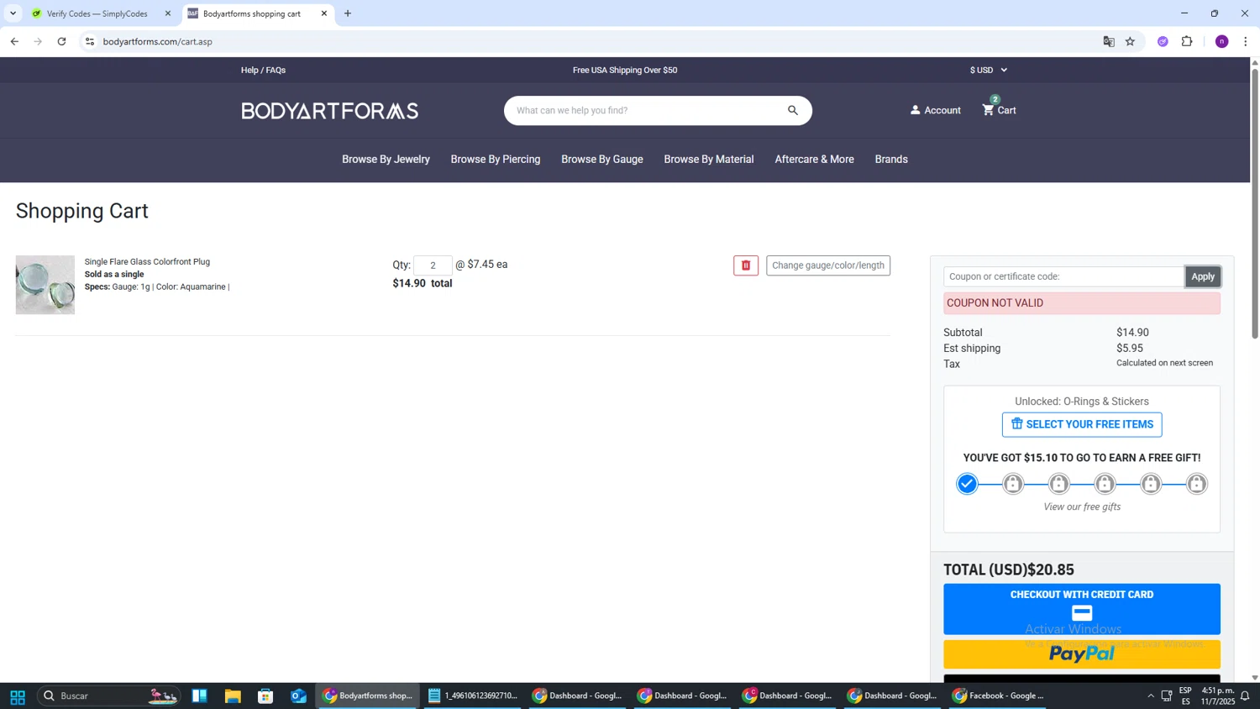Open a new browser tab
1260x709 pixels.
click(348, 13)
